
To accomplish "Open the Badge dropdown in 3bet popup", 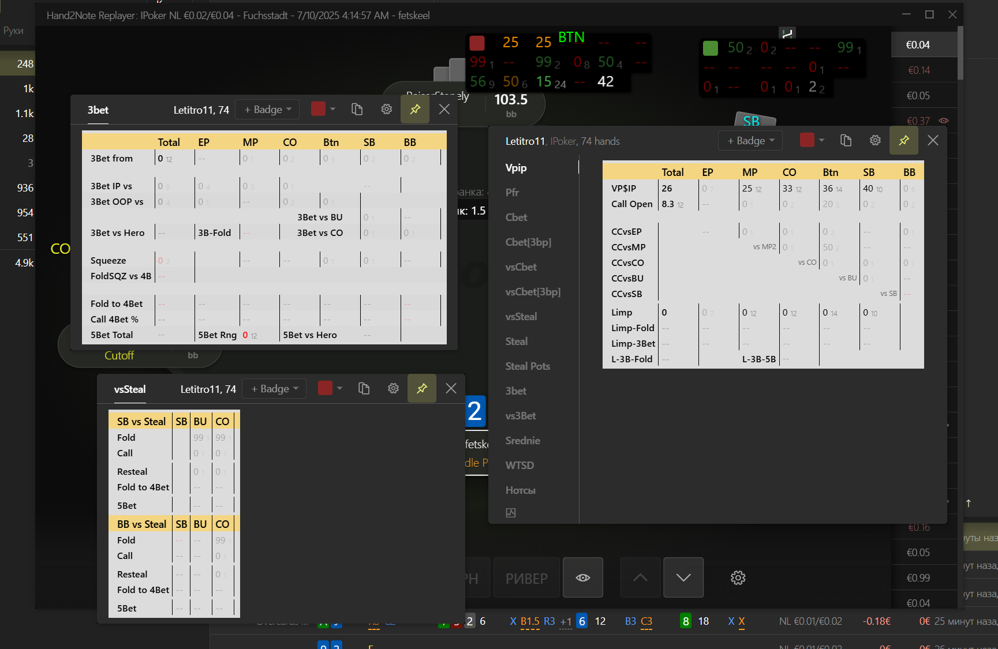I will point(268,110).
